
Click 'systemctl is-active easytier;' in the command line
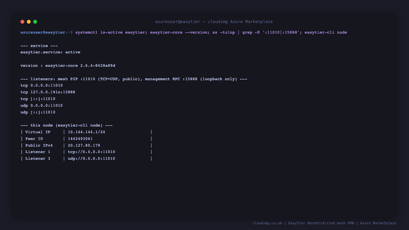(112, 32)
